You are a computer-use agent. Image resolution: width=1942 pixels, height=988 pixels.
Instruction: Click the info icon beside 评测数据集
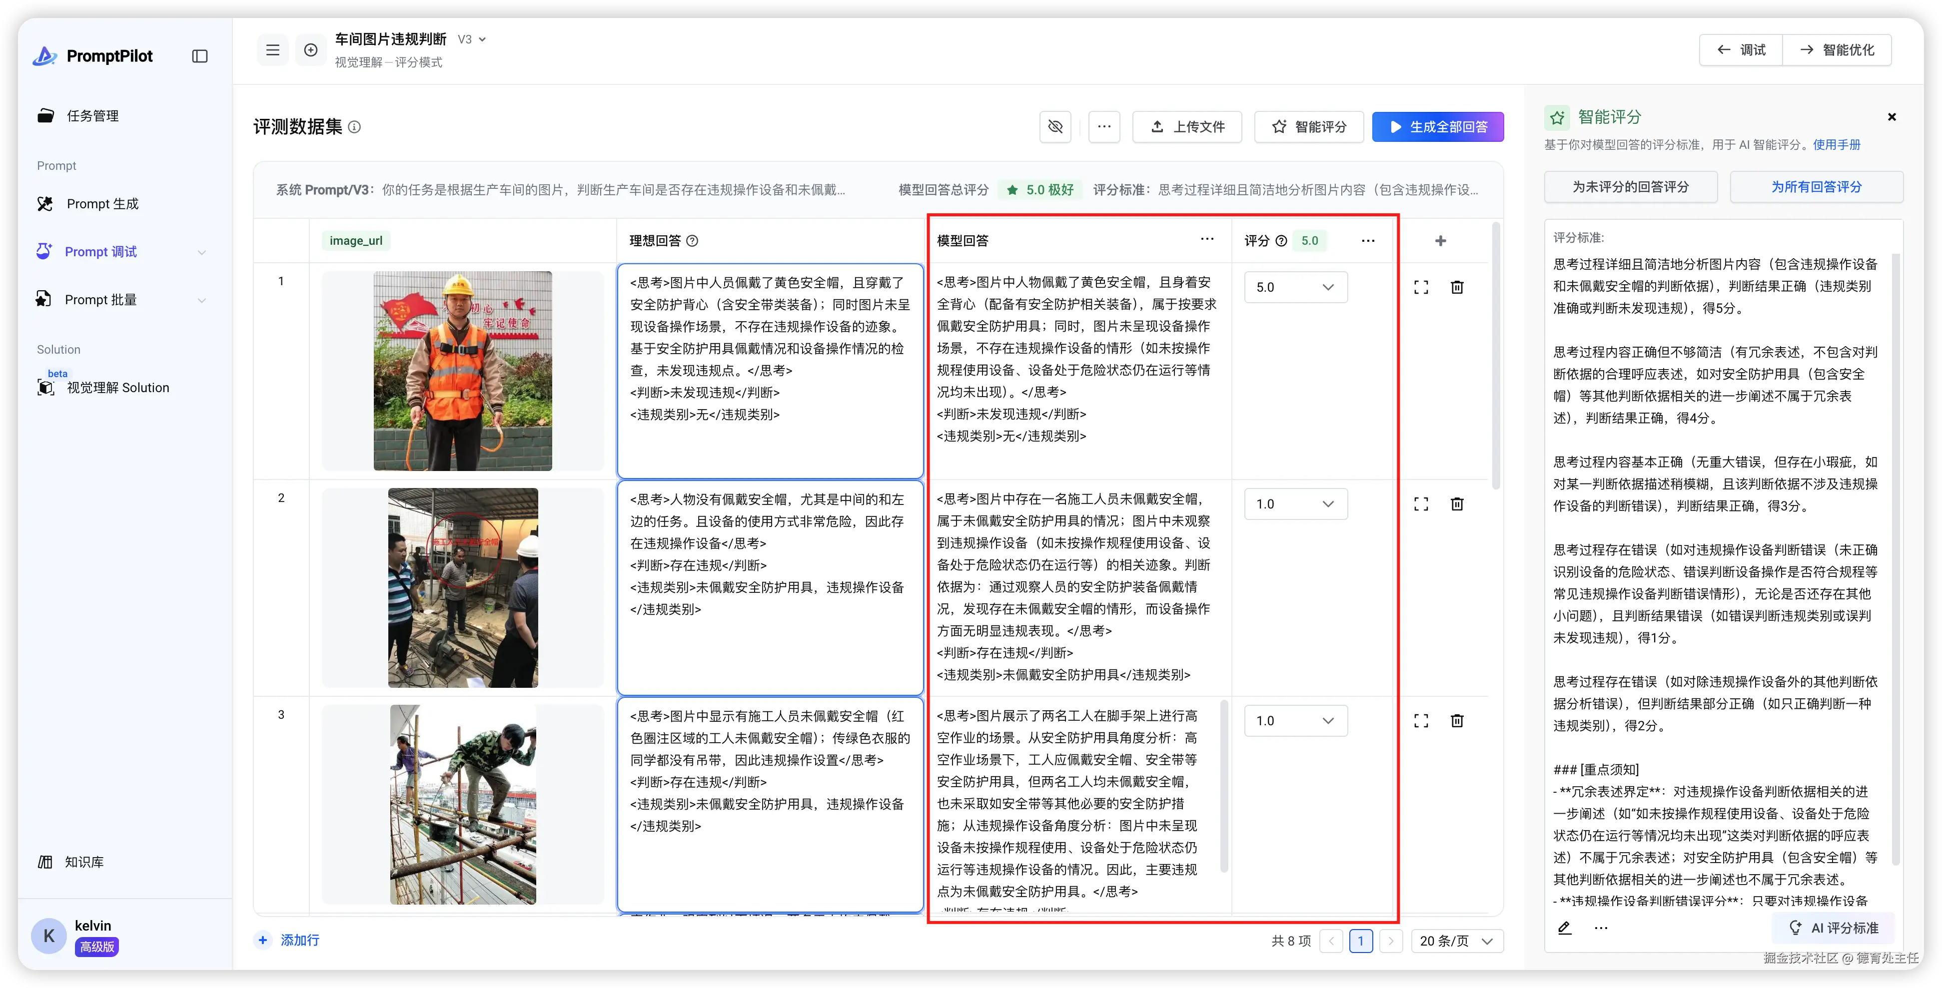[354, 127]
